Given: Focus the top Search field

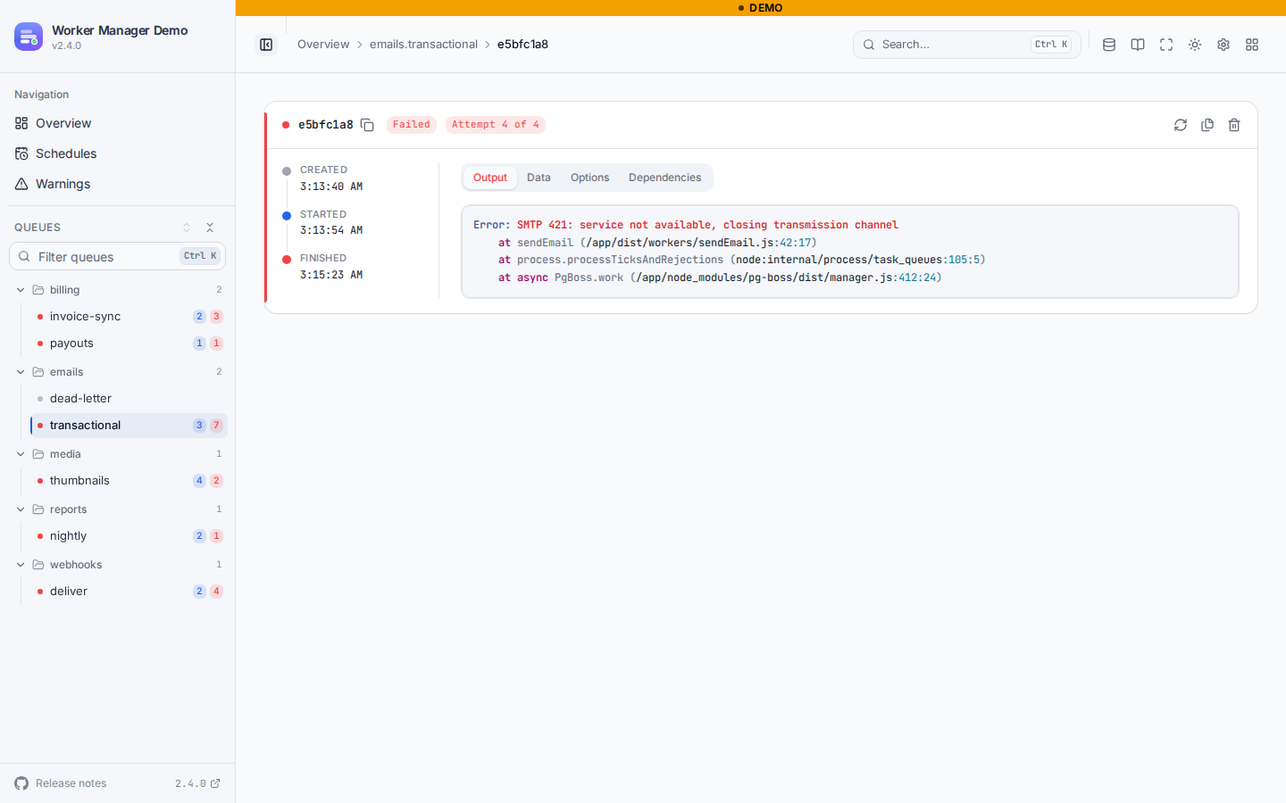Looking at the screenshot, I should tap(966, 45).
